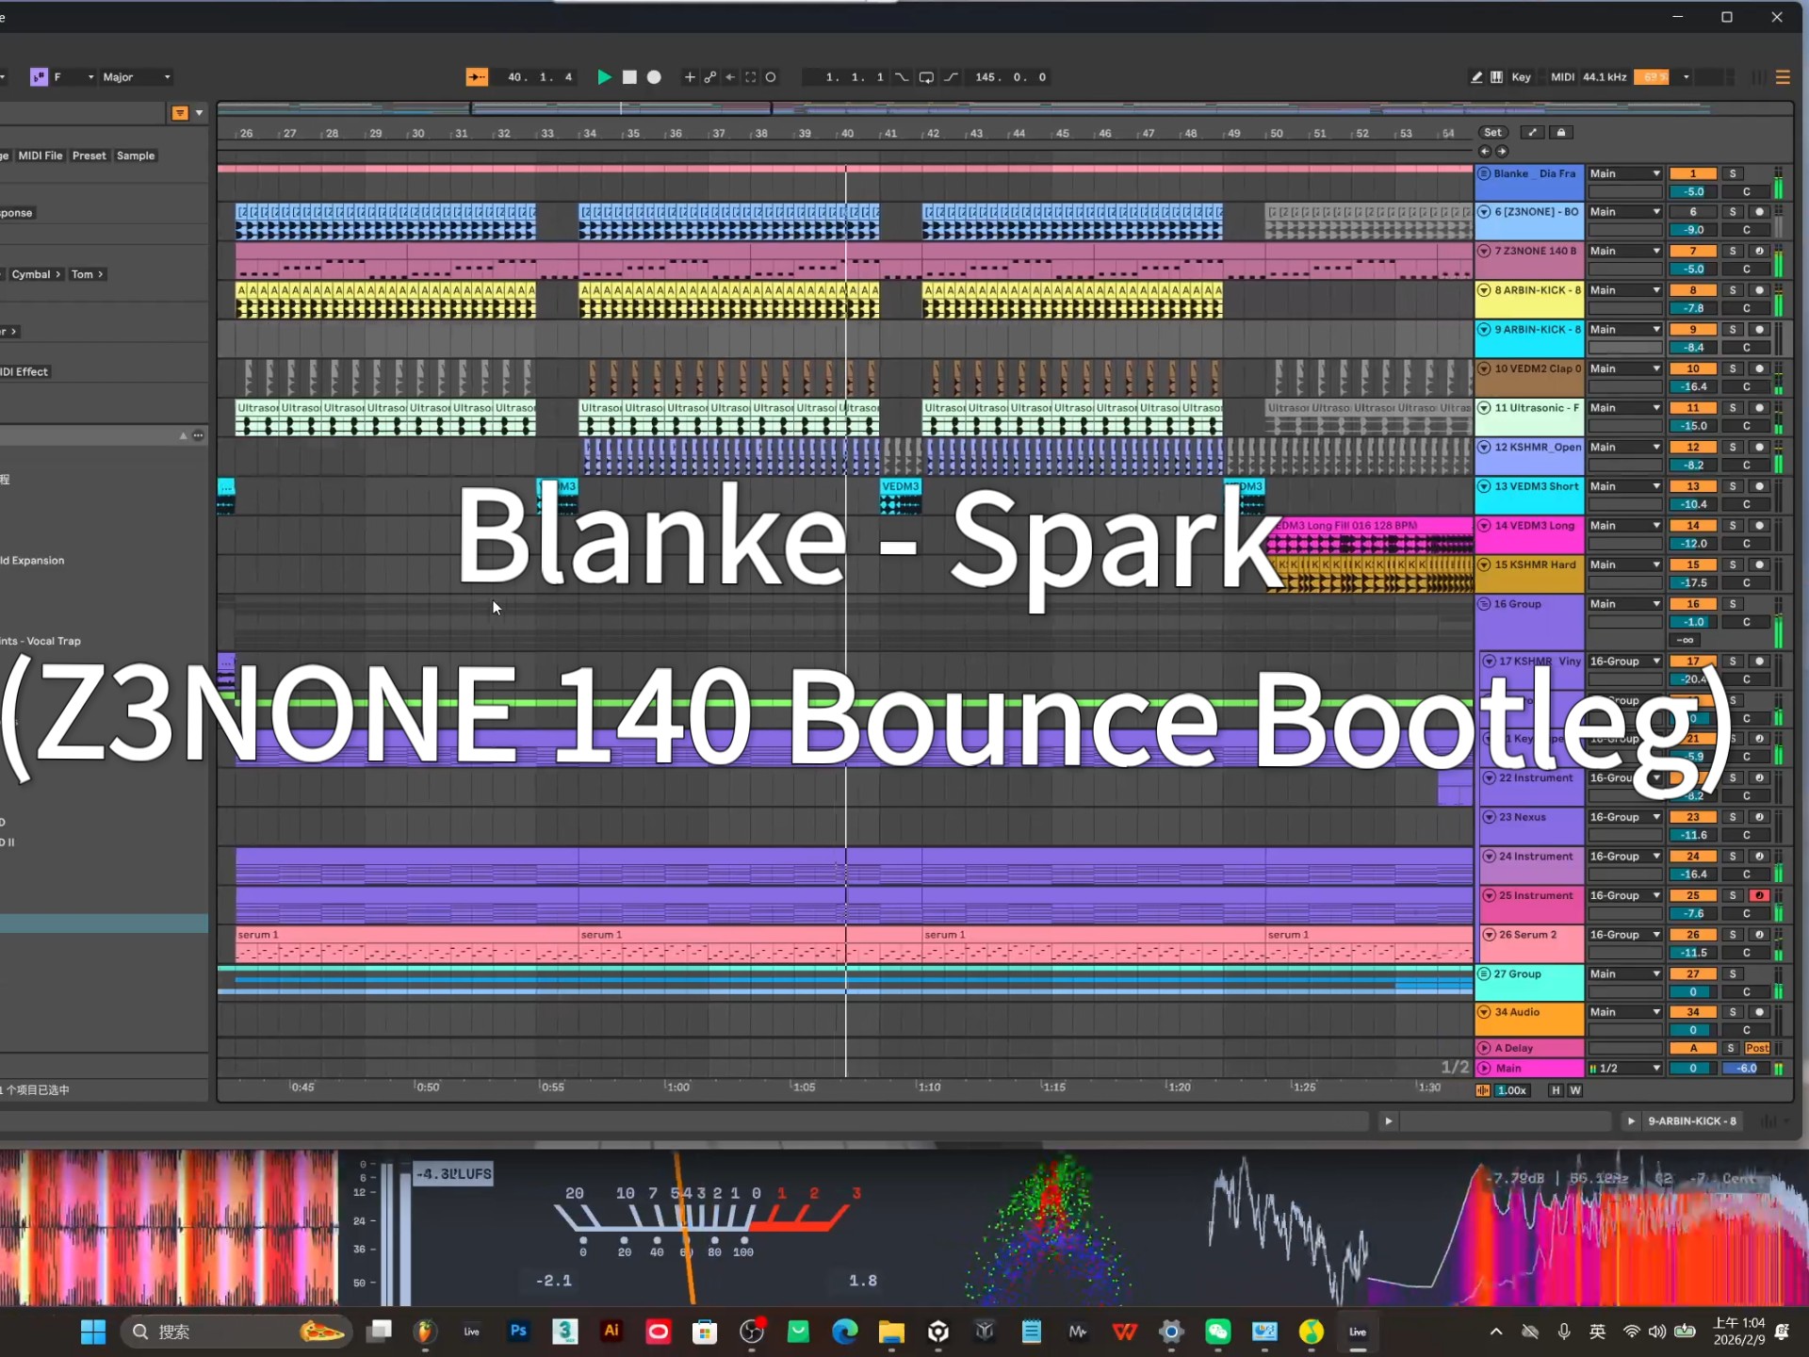The height and width of the screenshot is (1357, 1809).
Task: Click the 44.1 kHz sample rate display
Action: tap(1605, 77)
